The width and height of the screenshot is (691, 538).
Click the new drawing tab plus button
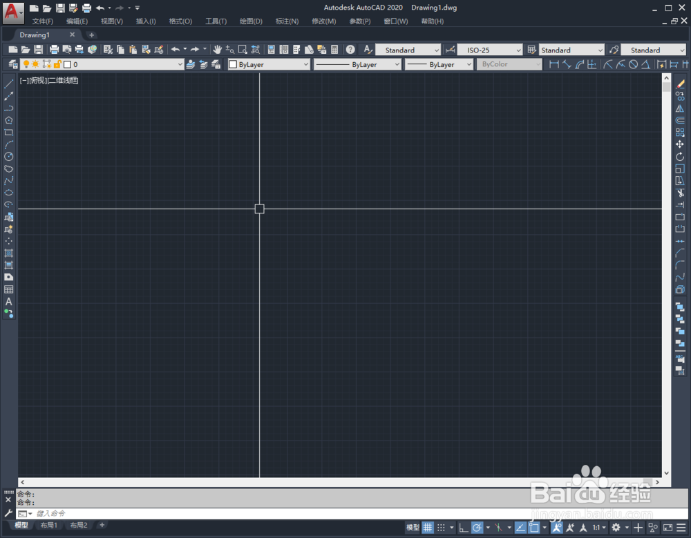tap(91, 35)
